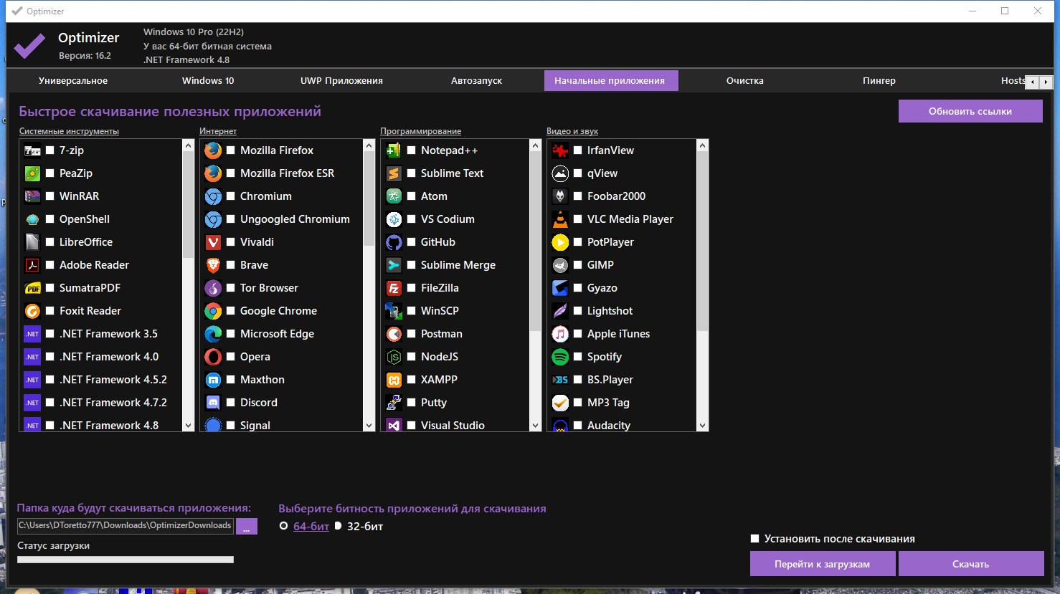This screenshot has height=594, width=1060.
Task: Toggle install after download checkbox
Action: 754,539
